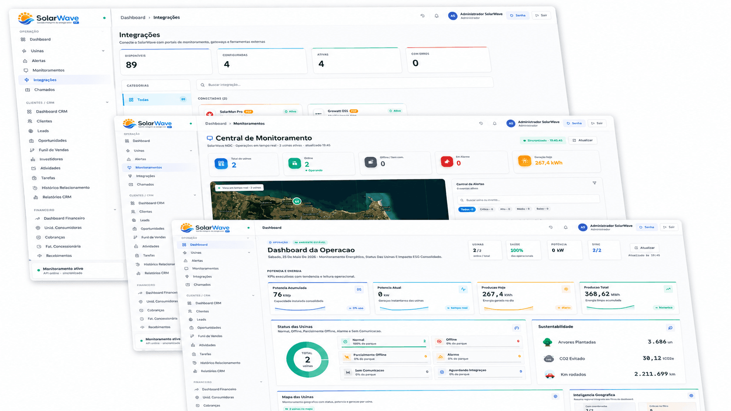Click the Status das Usinas panel corner icon
The height and width of the screenshot is (411, 731).
click(x=516, y=328)
